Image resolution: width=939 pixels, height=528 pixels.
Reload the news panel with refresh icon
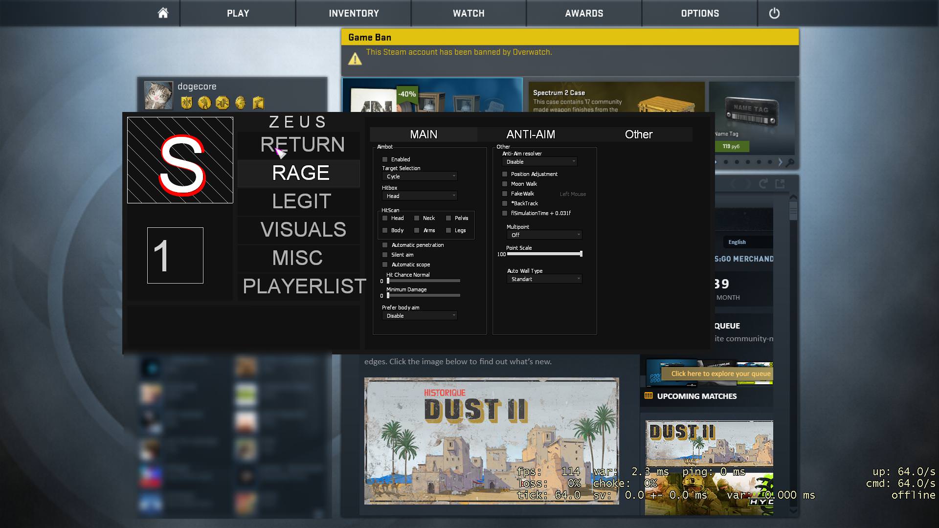(763, 183)
